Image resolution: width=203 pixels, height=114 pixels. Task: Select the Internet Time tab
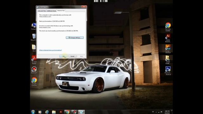61,10
